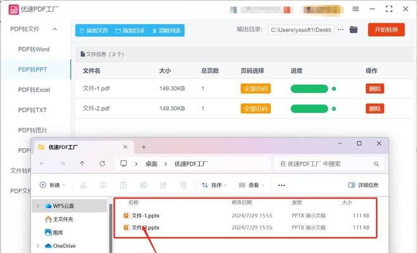The image size is (417, 253).
Task: Toggle the 详细信息 details pane
Action: point(363,185)
